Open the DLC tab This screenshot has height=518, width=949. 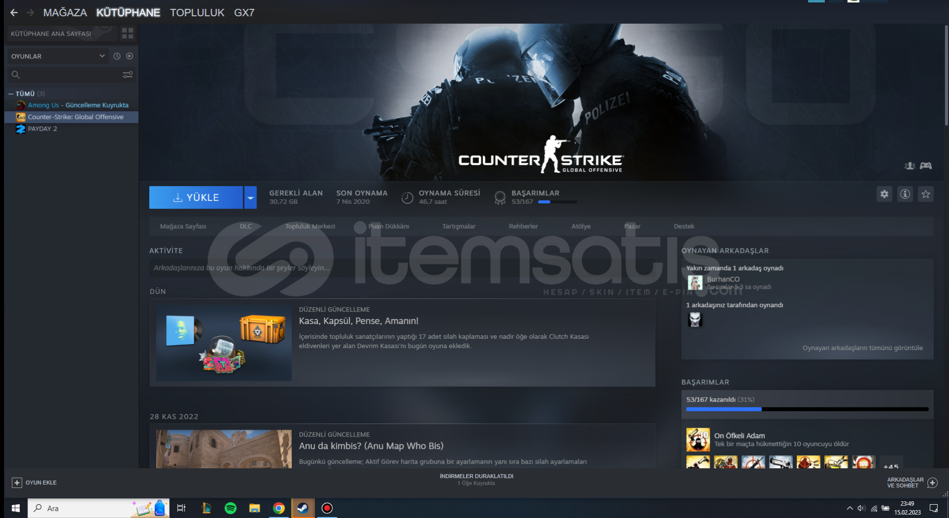[246, 226]
